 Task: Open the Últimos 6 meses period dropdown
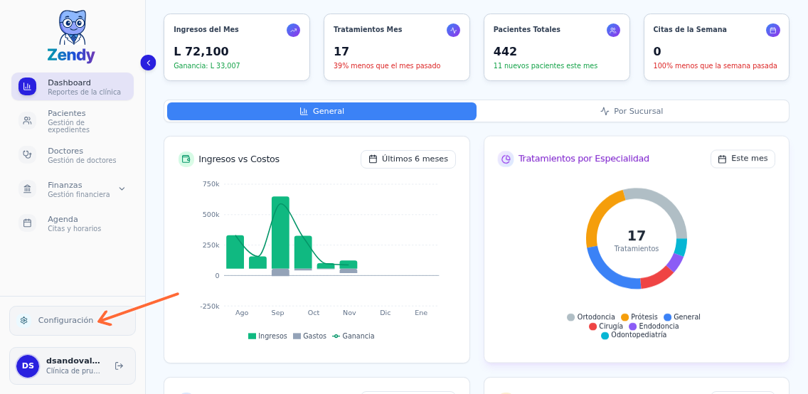pyautogui.click(x=408, y=159)
